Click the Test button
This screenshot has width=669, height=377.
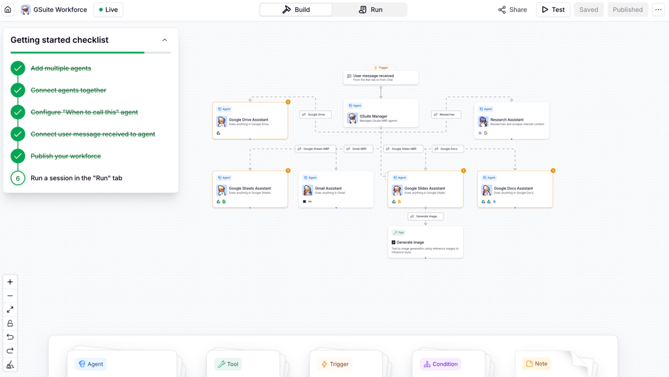pyautogui.click(x=553, y=9)
